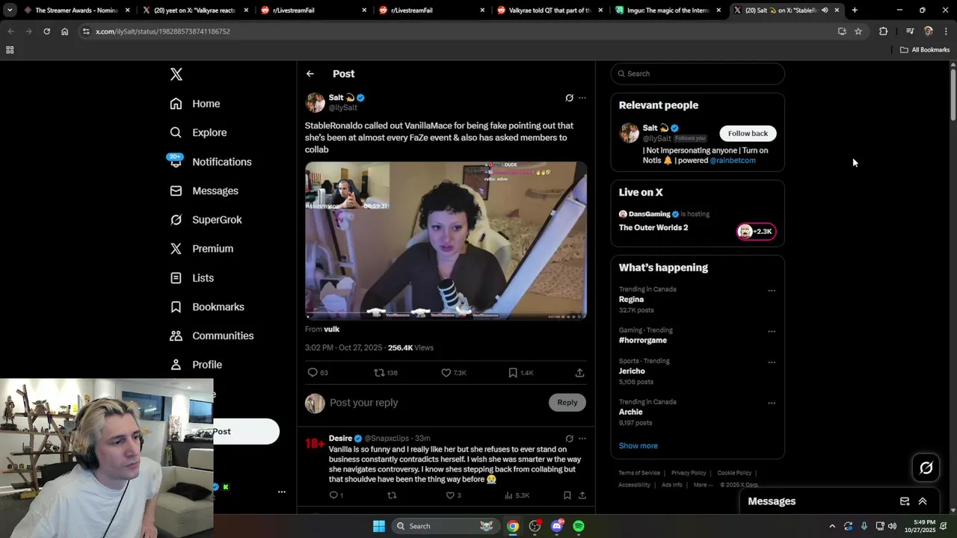Open more options for #horrorgame trend
The image size is (957, 538).
[772, 332]
